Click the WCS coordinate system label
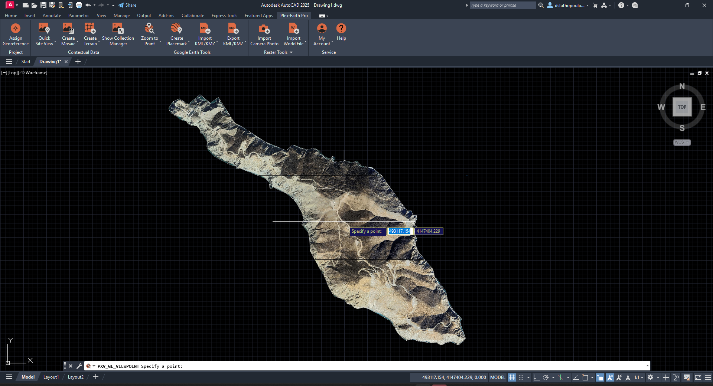 [x=682, y=143]
